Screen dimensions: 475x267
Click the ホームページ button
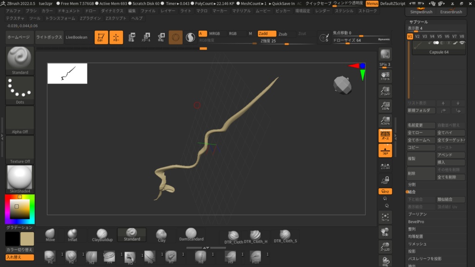19,37
